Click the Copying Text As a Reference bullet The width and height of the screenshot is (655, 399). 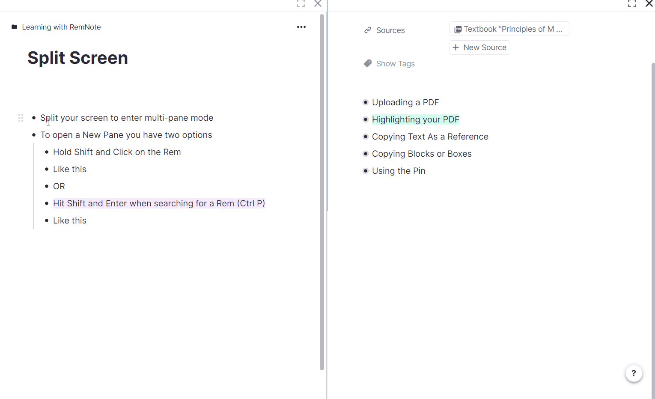(365, 137)
